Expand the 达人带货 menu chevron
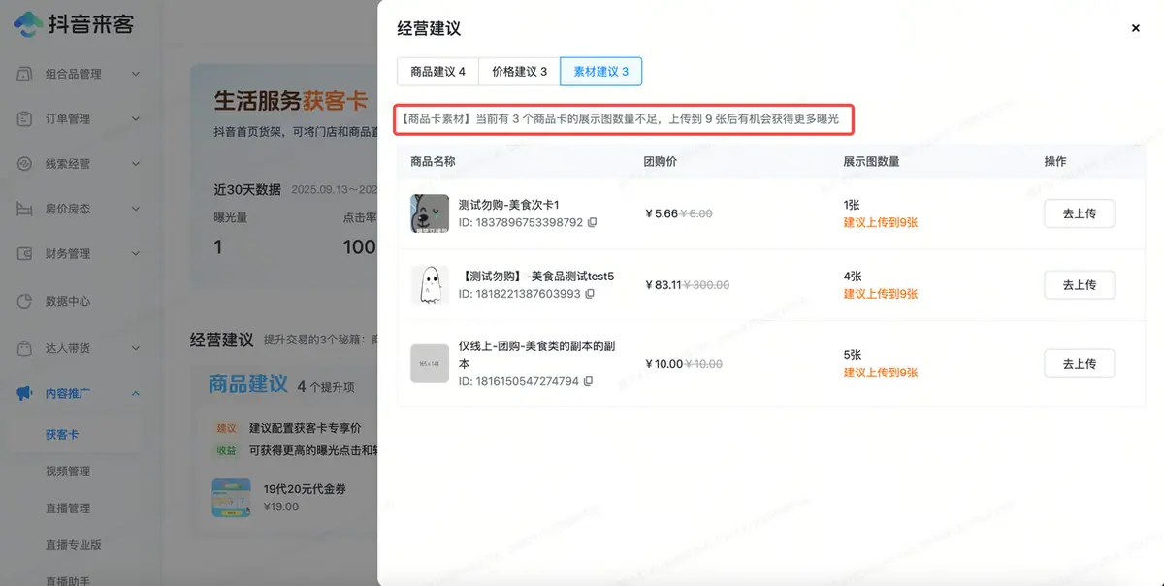This screenshot has height=586, width=1164. pos(136,347)
